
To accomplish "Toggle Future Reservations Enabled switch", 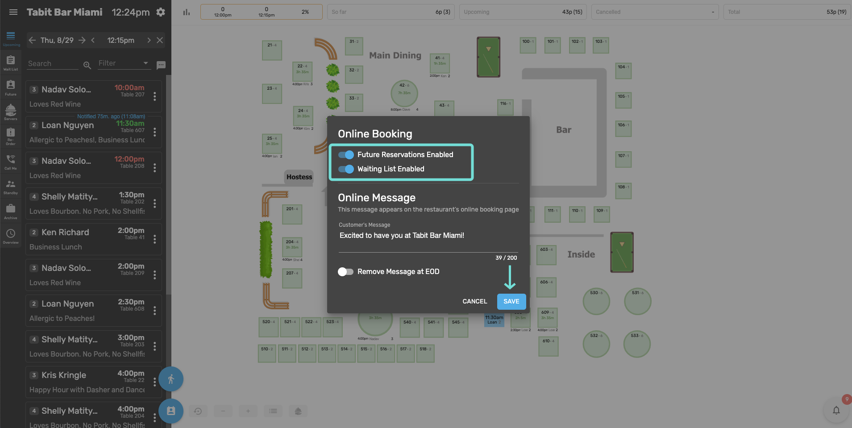I will (346, 155).
